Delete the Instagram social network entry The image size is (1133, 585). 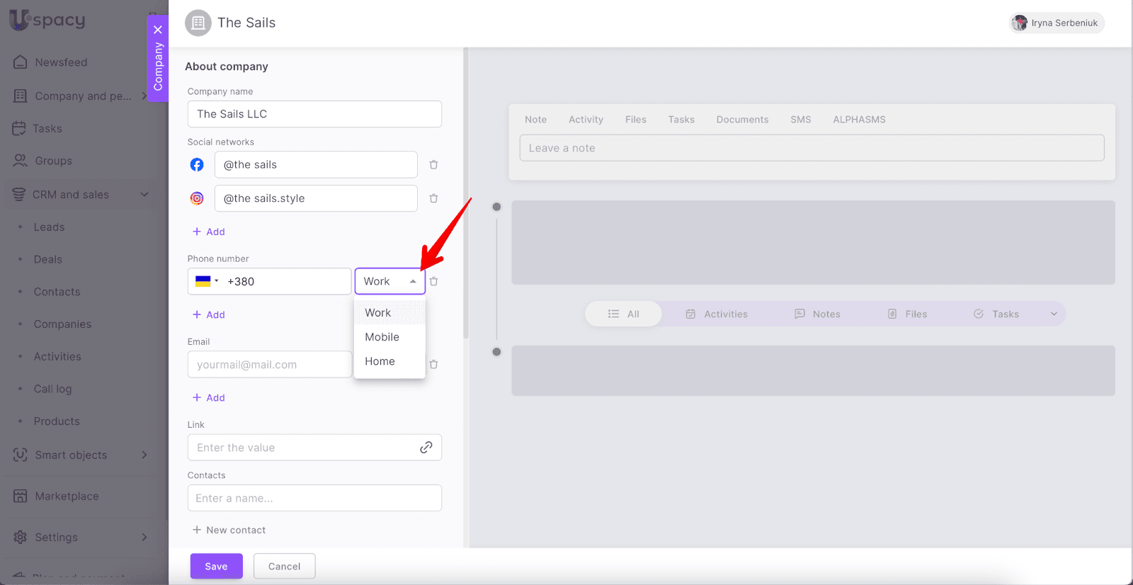tap(433, 199)
